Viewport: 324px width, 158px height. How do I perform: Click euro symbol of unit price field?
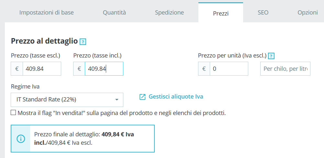point(204,69)
